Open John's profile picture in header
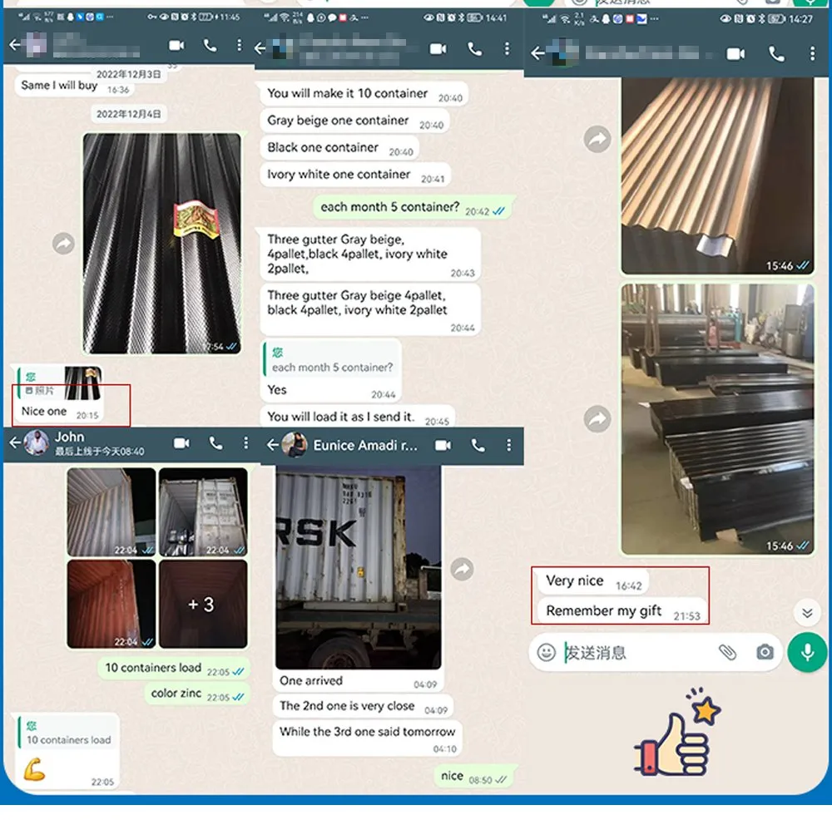This screenshot has width=832, height=820. coord(36,443)
